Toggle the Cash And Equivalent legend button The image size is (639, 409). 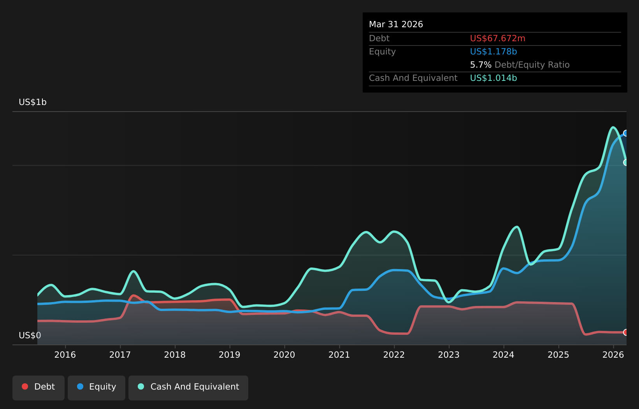pos(188,388)
